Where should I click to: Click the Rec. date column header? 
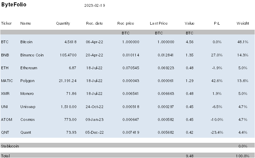pos(95,23)
